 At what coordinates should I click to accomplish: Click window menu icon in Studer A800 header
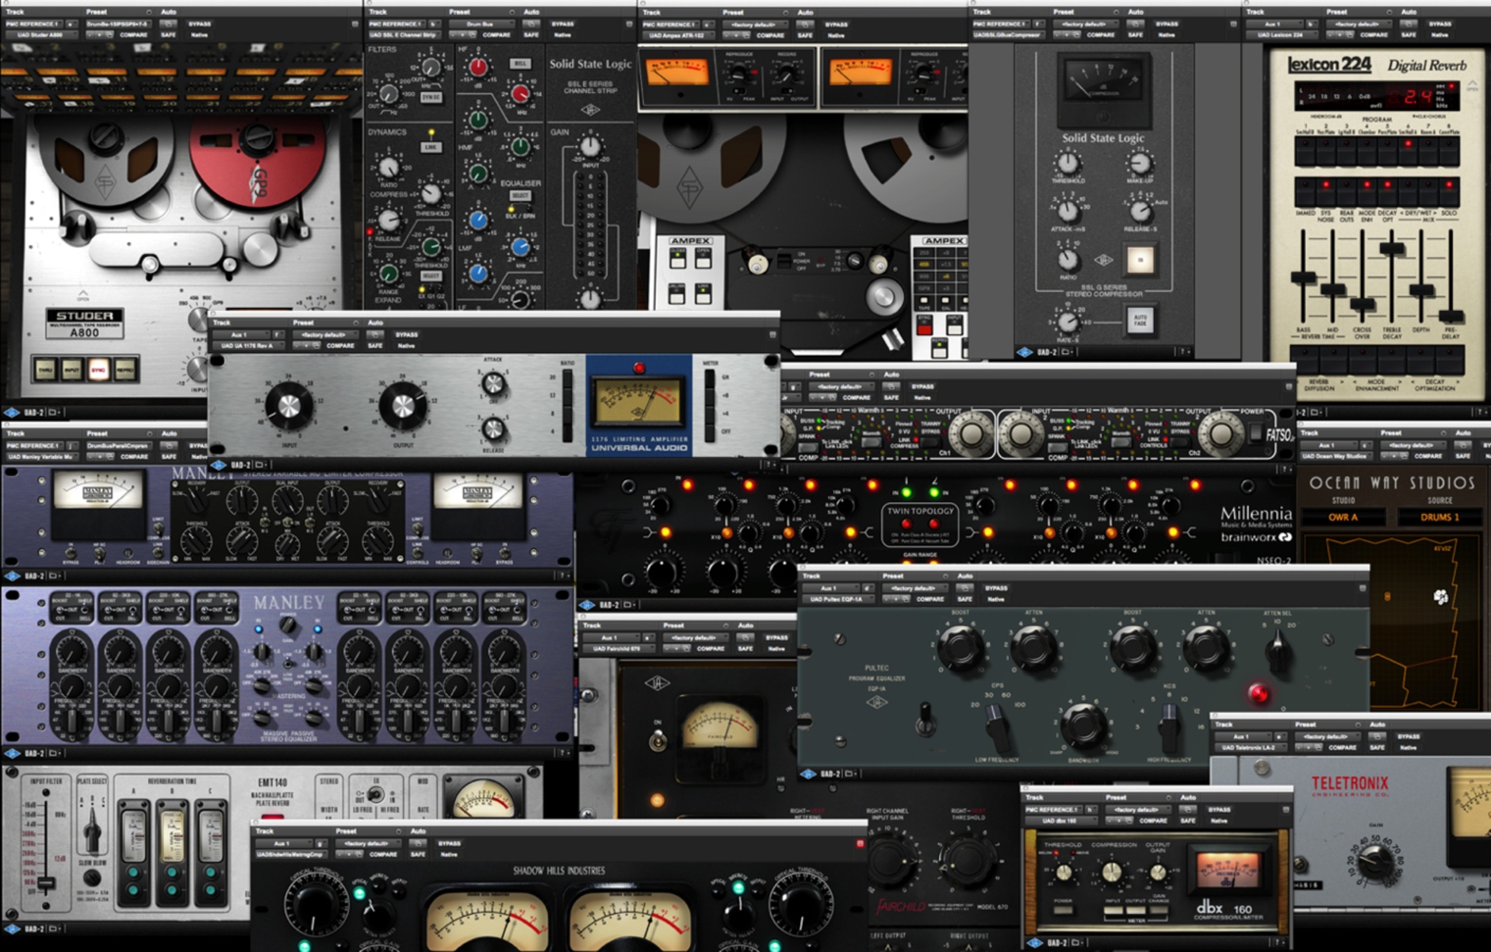point(355,24)
